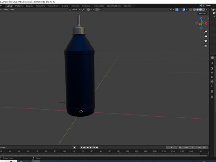The height and width of the screenshot is (162, 216).
Task: Click the negative Z axis gizmo circle
Action: pyautogui.click(x=202, y=28)
